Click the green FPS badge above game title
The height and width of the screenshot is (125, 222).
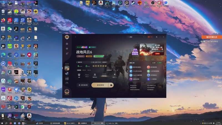(92, 47)
